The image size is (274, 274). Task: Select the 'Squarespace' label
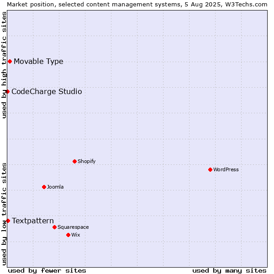pos(73,227)
